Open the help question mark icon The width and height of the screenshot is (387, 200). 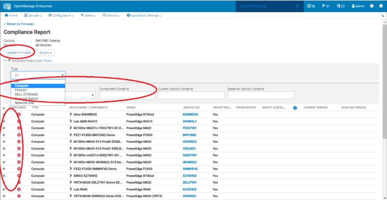tap(372, 6)
